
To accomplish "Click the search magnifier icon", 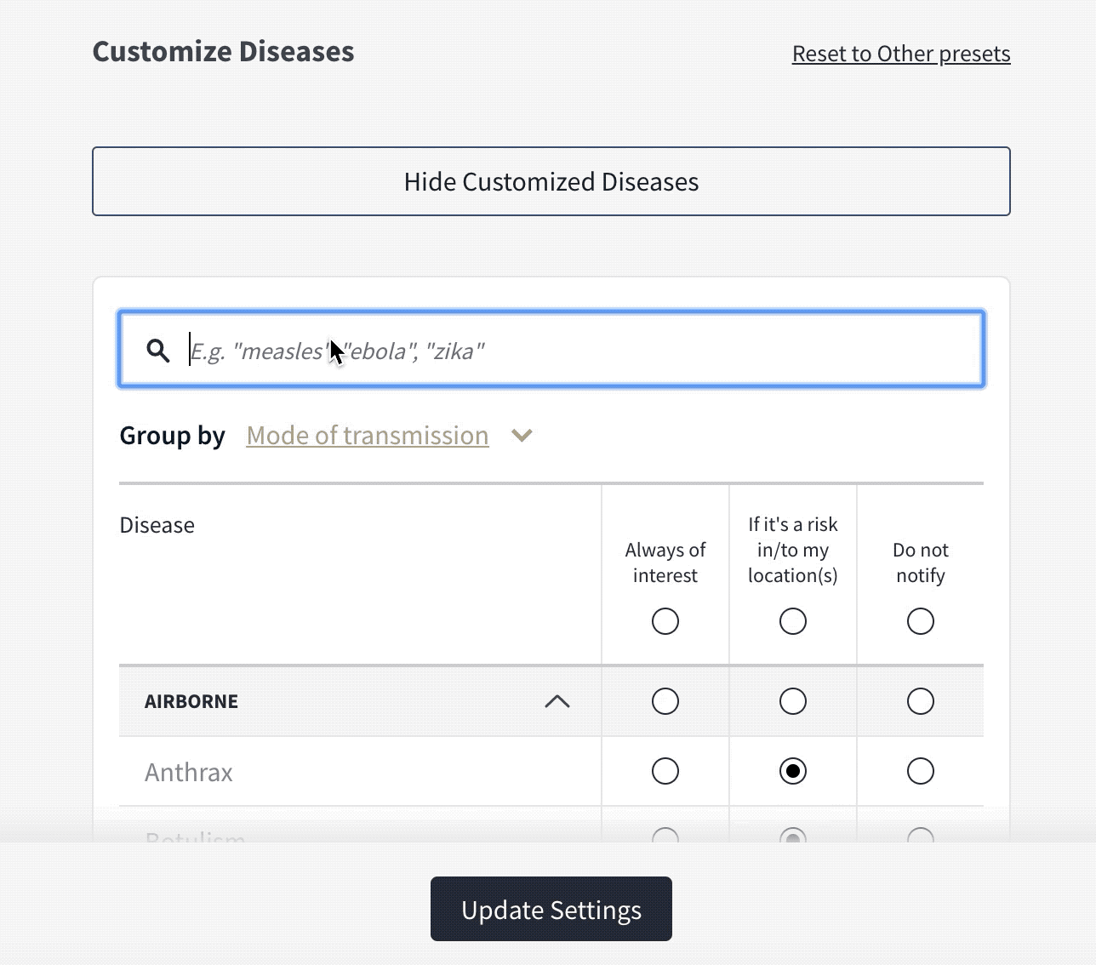I will click(x=157, y=351).
